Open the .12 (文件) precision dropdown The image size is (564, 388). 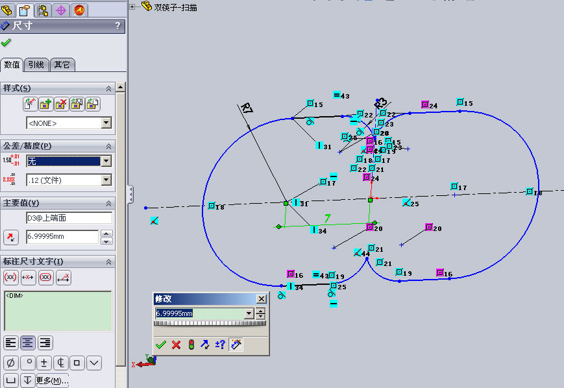tap(106, 180)
